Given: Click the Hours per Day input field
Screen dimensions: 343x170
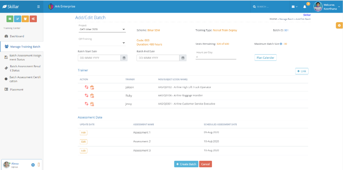Looking at the screenshot, I should 216,57.
